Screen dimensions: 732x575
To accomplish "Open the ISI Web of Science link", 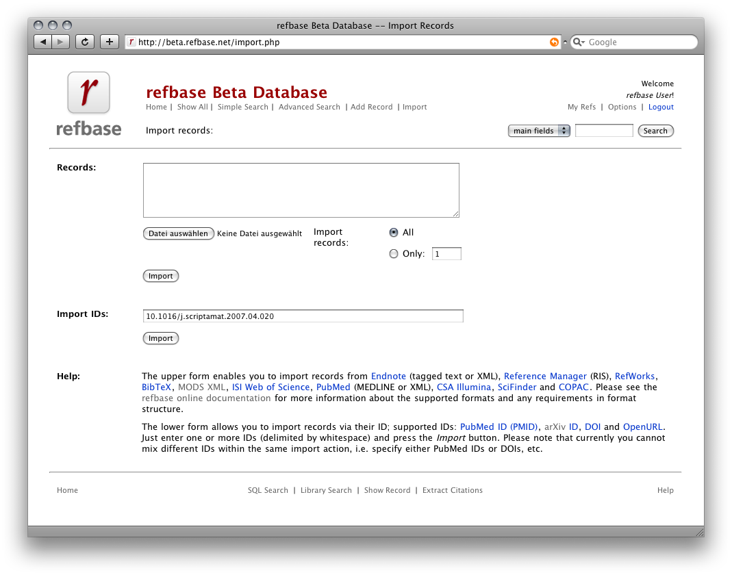I will [x=270, y=387].
